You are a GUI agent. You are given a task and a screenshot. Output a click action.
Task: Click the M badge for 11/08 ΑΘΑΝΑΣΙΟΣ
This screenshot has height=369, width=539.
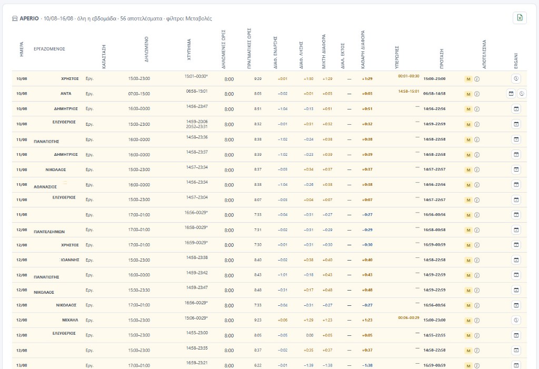tap(468, 185)
